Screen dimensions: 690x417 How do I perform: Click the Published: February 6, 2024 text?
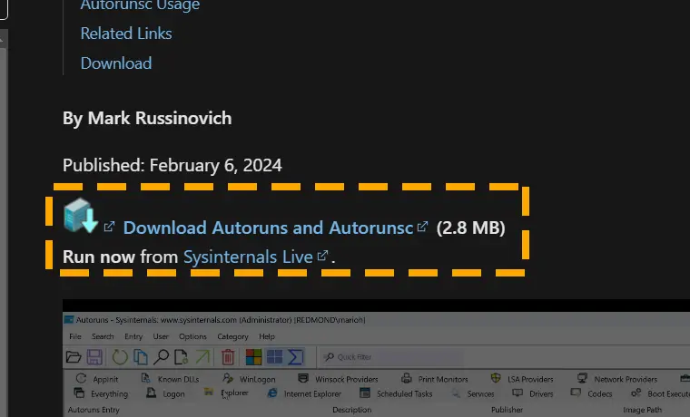(172, 165)
